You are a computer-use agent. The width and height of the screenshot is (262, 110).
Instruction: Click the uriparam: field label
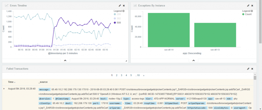tap(115, 108)
